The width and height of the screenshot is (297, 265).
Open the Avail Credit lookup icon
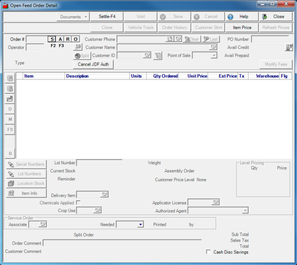pos(289,47)
